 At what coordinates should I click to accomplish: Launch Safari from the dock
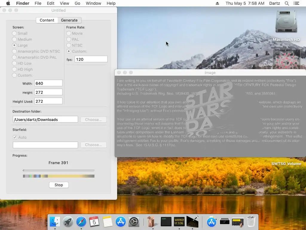(81, 222)
